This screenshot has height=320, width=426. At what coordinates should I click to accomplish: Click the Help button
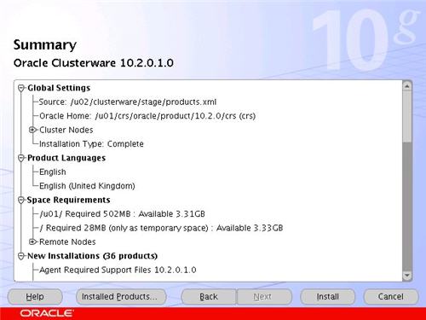35,297
